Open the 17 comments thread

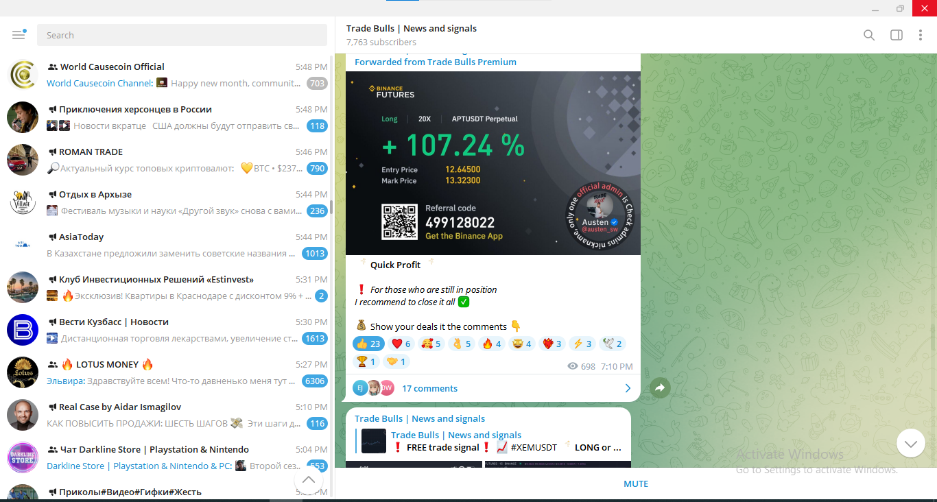click(x=429, y=388)
